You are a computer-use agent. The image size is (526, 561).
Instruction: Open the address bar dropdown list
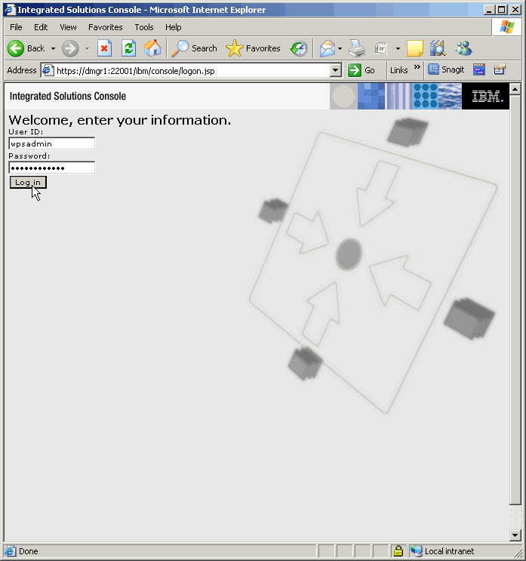[336, 70]
